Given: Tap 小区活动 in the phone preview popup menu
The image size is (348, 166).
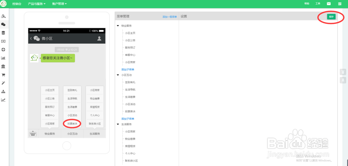Looking at the screenshot, I should pyautogui.click(x=72, y=115).
